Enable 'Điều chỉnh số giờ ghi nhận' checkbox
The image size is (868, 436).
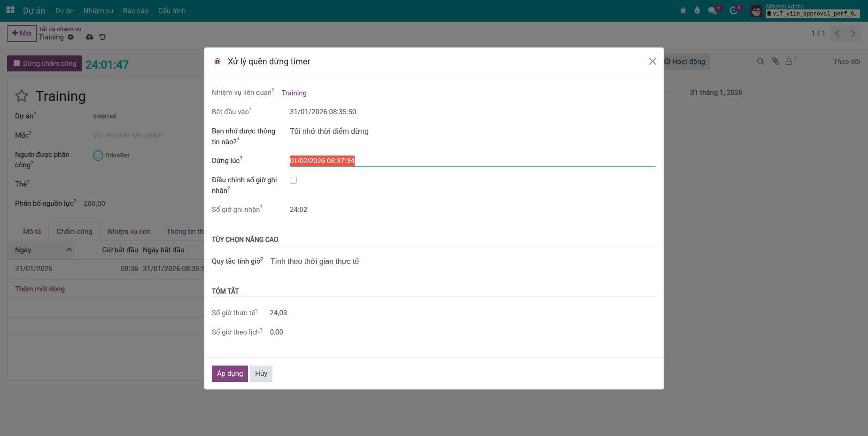pos(293,180)
